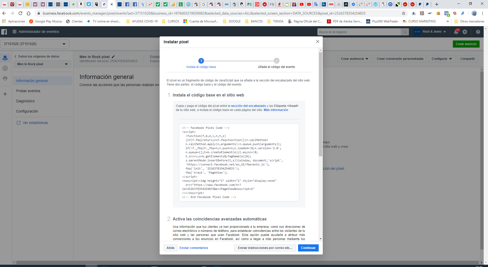The width and height of the screenshot is (488, 267).
Task: Open the business tools grid menu
Action: (15, 32)
